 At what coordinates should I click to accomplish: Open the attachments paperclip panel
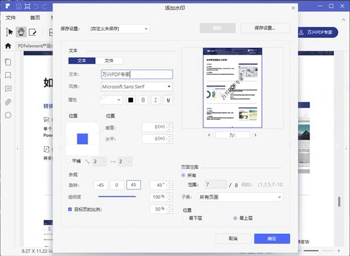[x=8, y=102]
